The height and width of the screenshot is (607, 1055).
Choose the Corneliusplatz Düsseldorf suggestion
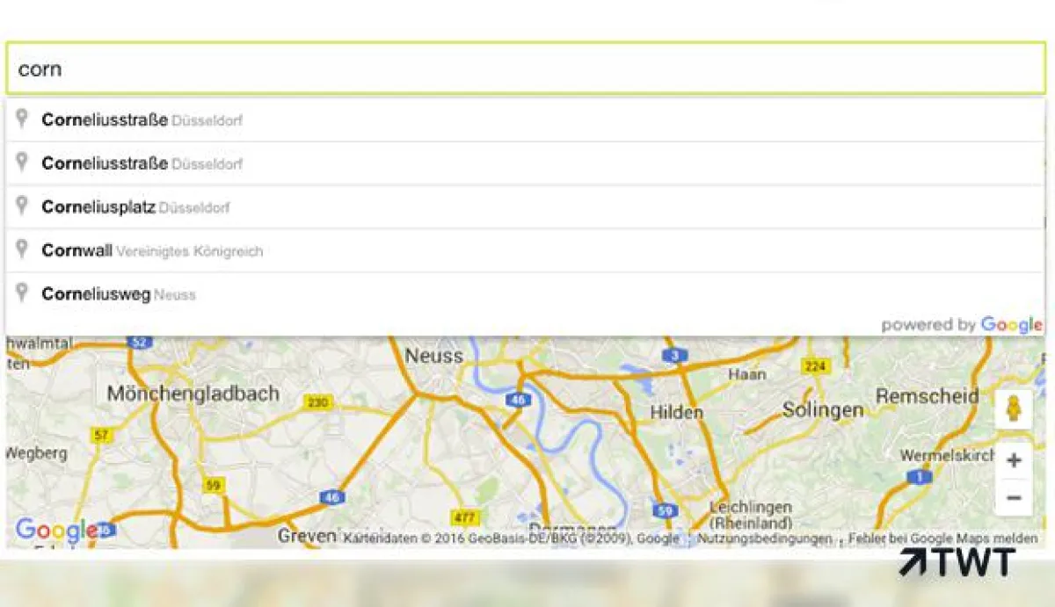525,207
